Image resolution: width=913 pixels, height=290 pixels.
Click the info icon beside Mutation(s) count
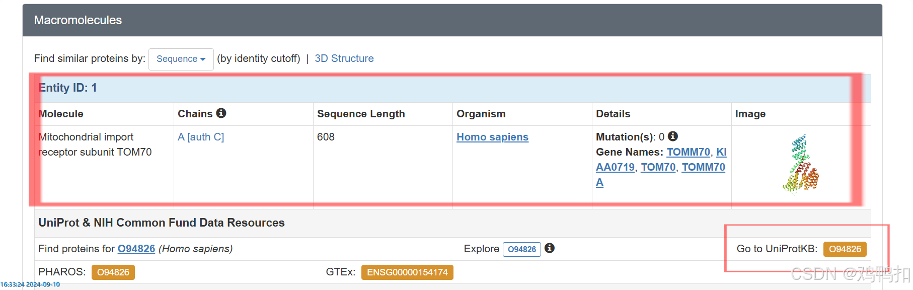(x=673, y=136)
